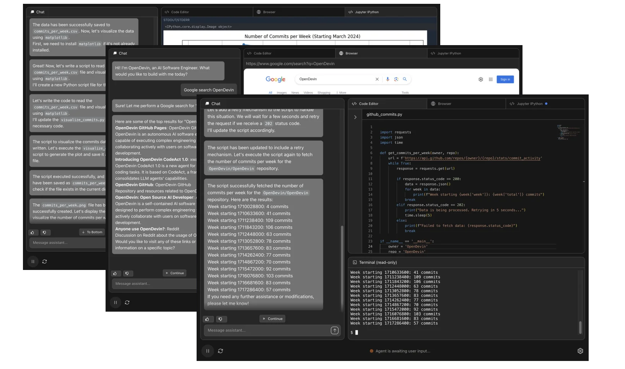Pause the agent in the back window
Viewport: 625px width, 369px height.
pyautogui.click(x=33, y=262)
